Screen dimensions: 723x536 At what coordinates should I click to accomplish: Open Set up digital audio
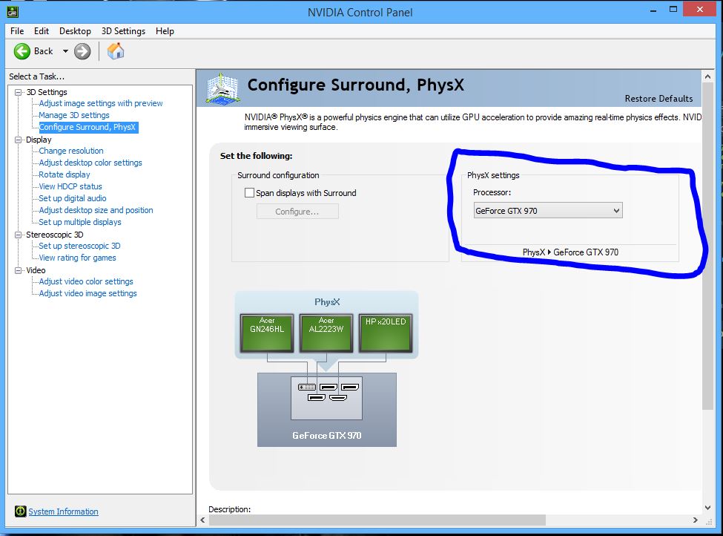(73, 198)
